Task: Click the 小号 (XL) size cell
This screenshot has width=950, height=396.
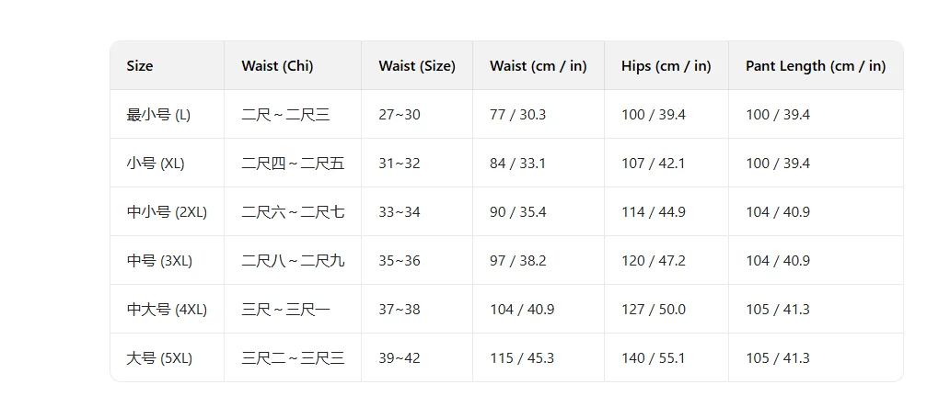Action: [x=156, y=164]
